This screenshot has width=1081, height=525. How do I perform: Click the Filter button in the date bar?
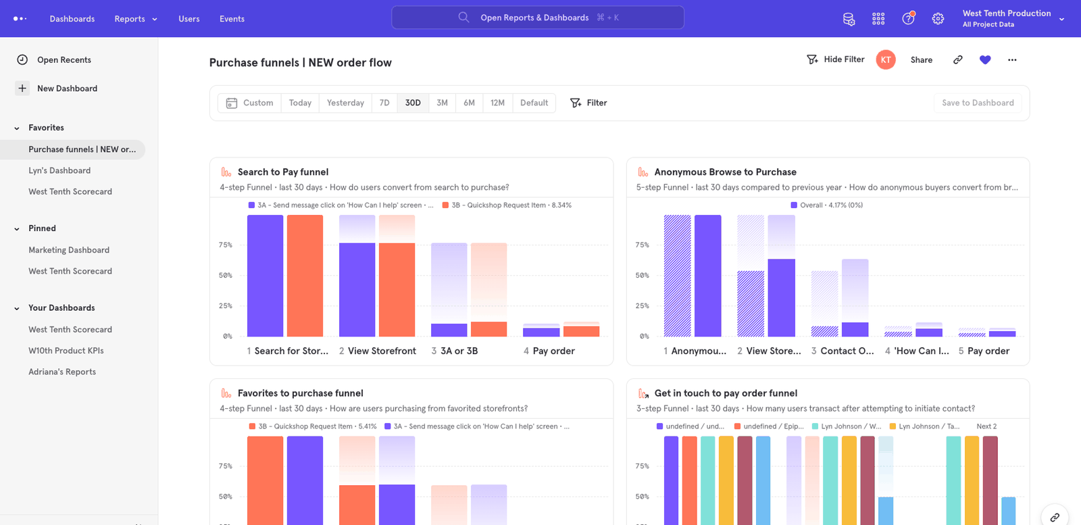588,103
